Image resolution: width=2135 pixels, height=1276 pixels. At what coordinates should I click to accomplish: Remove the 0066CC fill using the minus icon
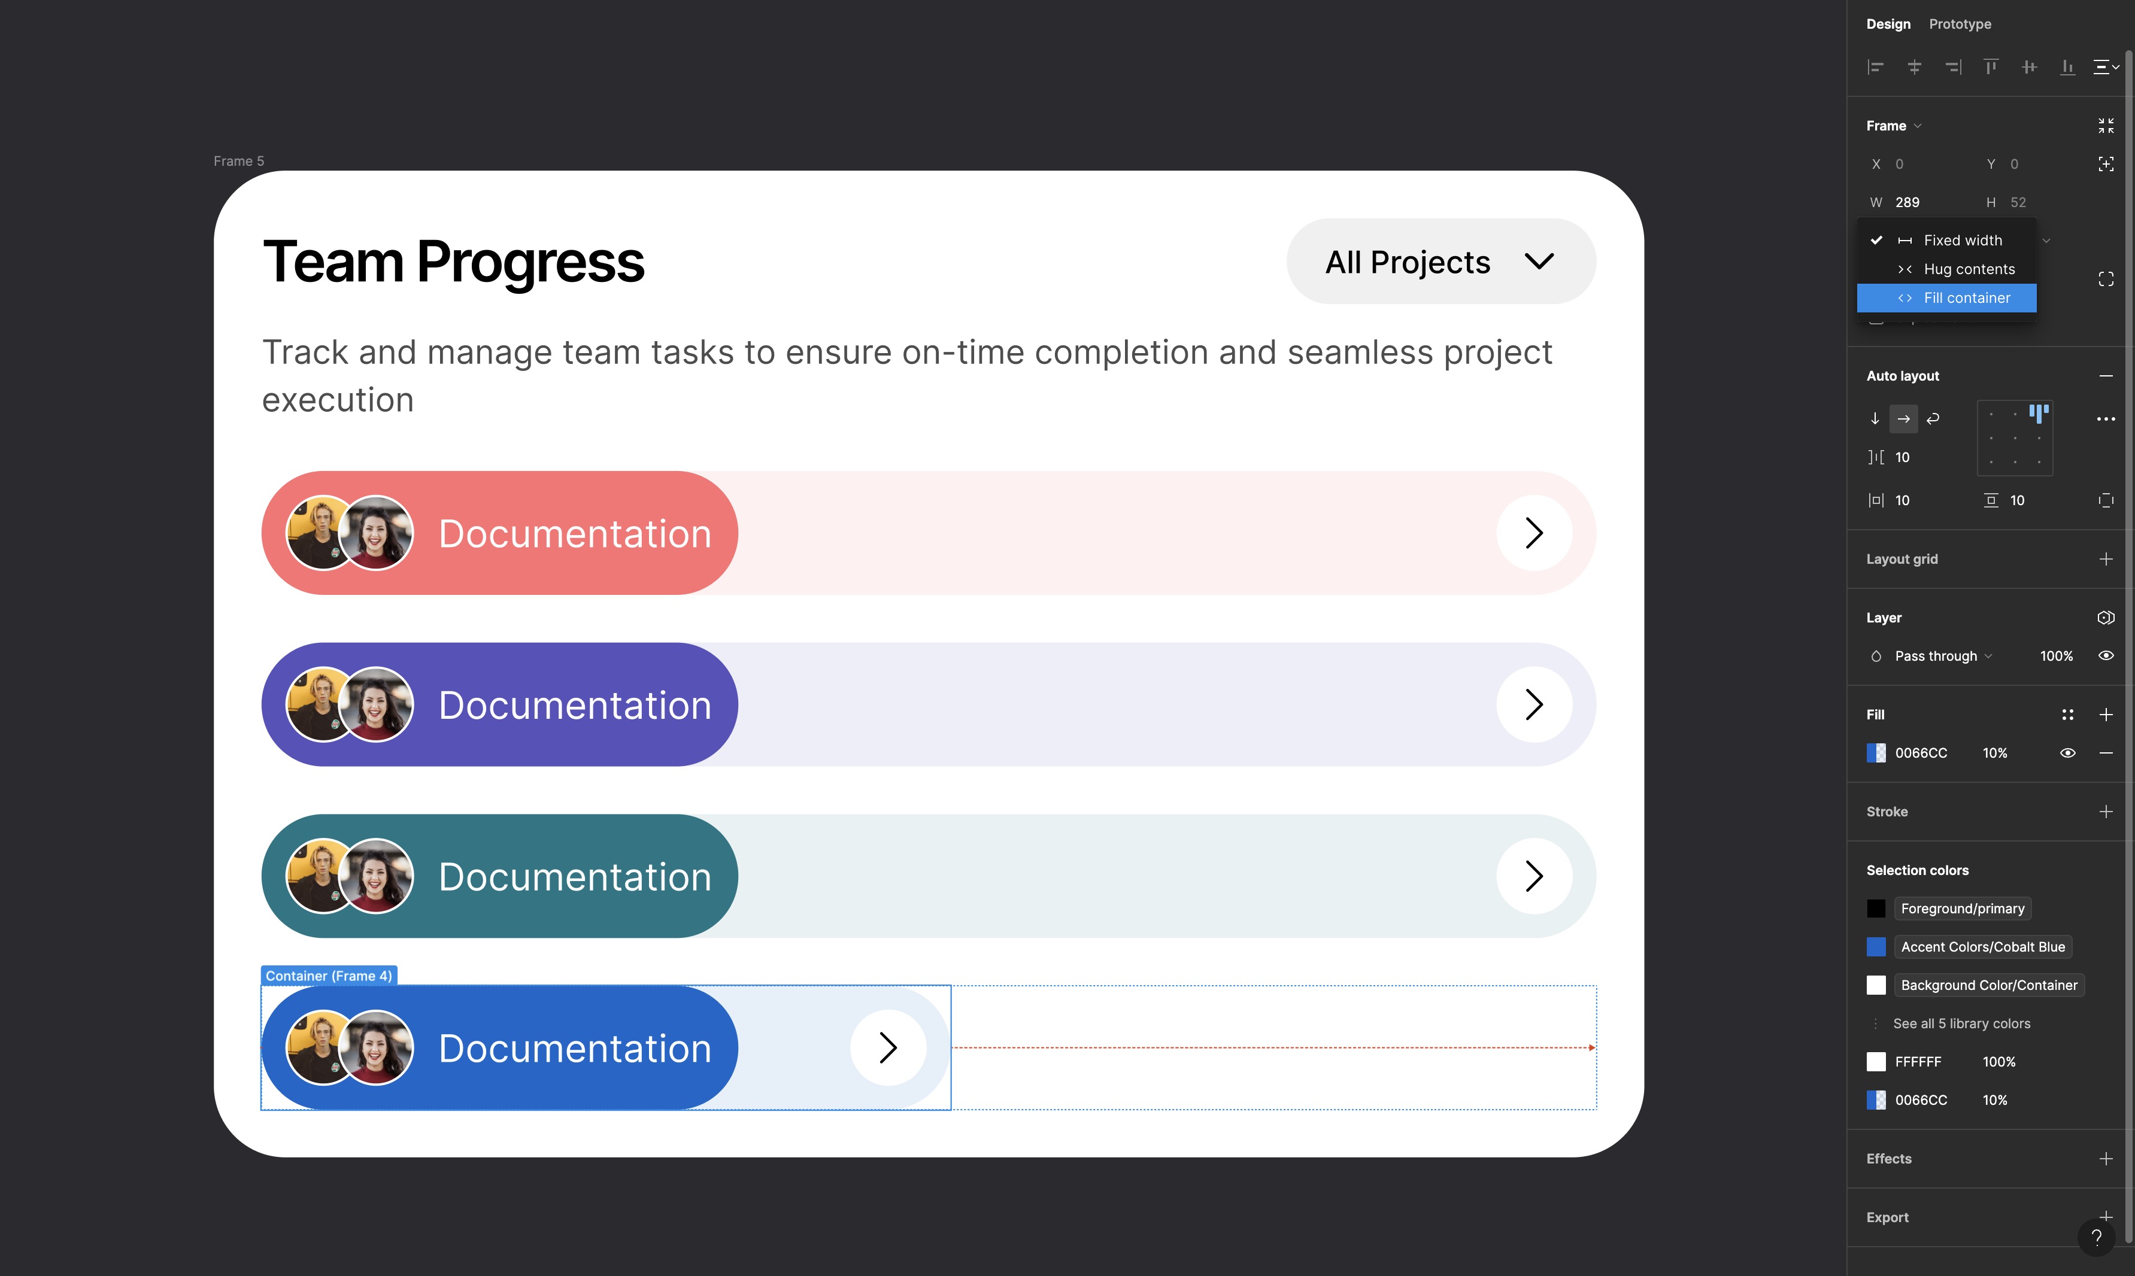tap(2107, 752)
